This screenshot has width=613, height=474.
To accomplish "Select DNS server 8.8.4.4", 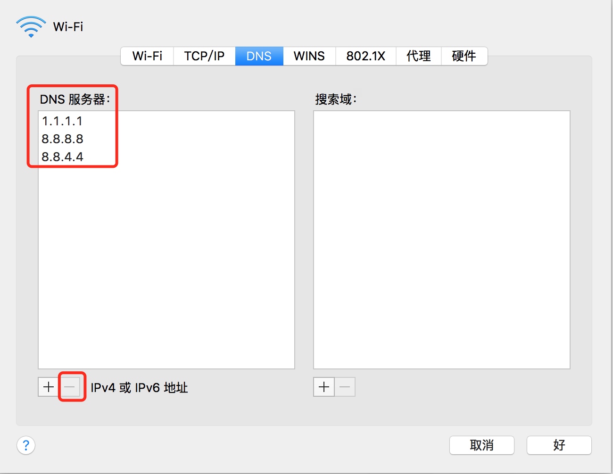I will tap(166, 157).
